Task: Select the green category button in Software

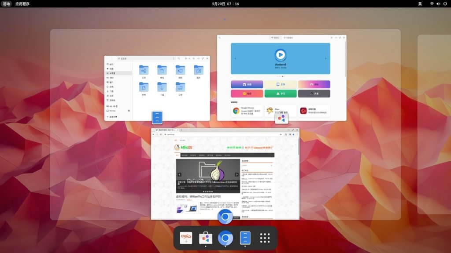Action: tap(280, 94)
